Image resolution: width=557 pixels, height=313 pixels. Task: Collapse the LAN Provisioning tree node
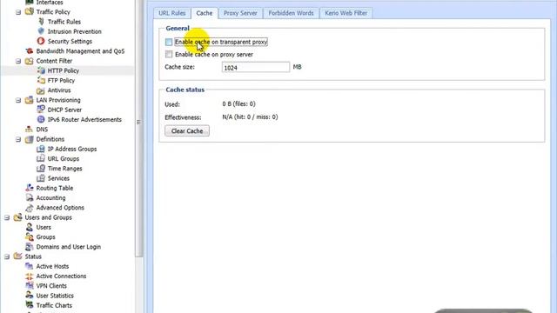coord(18,100)
